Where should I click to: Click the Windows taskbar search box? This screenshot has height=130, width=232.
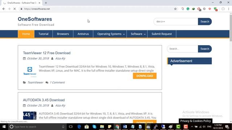(x=37, y=127)
